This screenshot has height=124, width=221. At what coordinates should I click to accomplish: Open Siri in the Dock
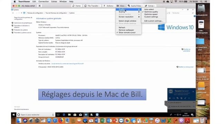(25, 121)
